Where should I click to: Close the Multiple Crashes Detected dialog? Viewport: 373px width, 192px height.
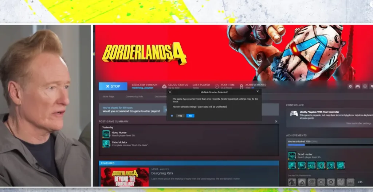(x=258, y=91)
